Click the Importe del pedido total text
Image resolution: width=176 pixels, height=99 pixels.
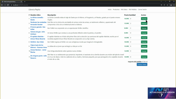pyautogui.click(x=137, y=62)
